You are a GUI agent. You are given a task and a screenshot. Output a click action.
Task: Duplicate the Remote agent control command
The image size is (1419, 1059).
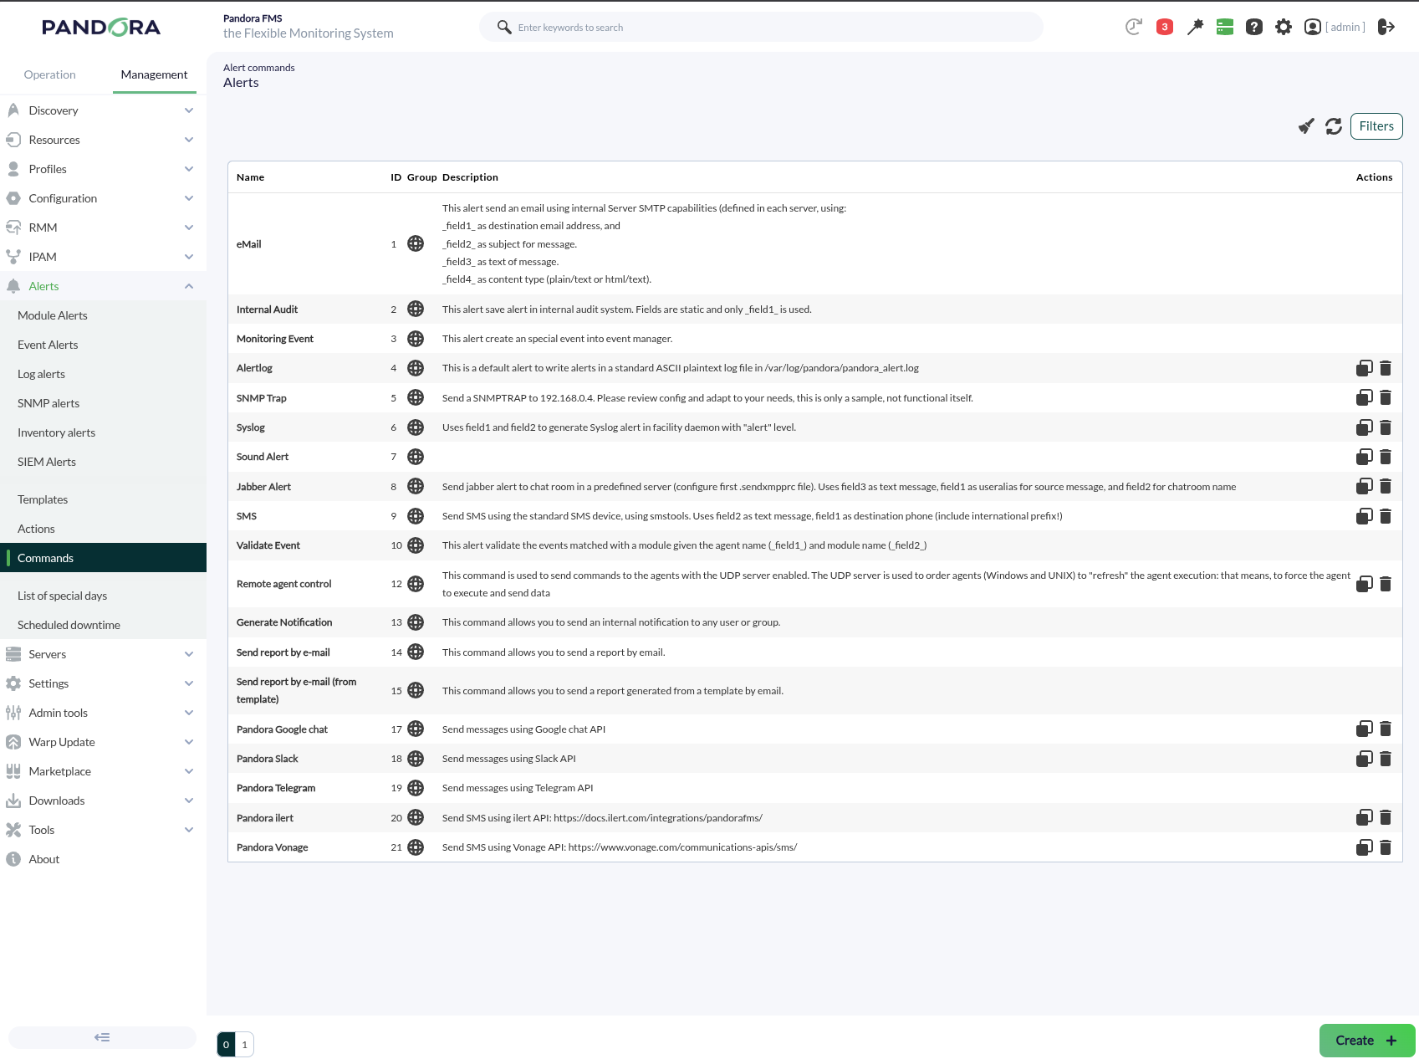coord(1365,584)
